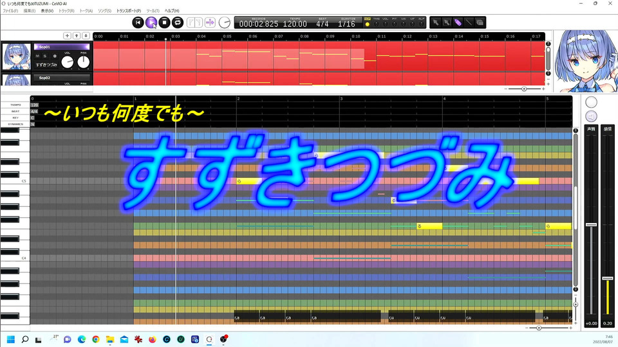Viewport: 618px width, 347px height.
Task: Select the purple pencil tool
Action: coord(458,22)
